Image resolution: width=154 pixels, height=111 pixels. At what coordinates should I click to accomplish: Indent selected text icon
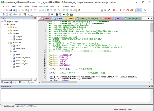[64, 10]
